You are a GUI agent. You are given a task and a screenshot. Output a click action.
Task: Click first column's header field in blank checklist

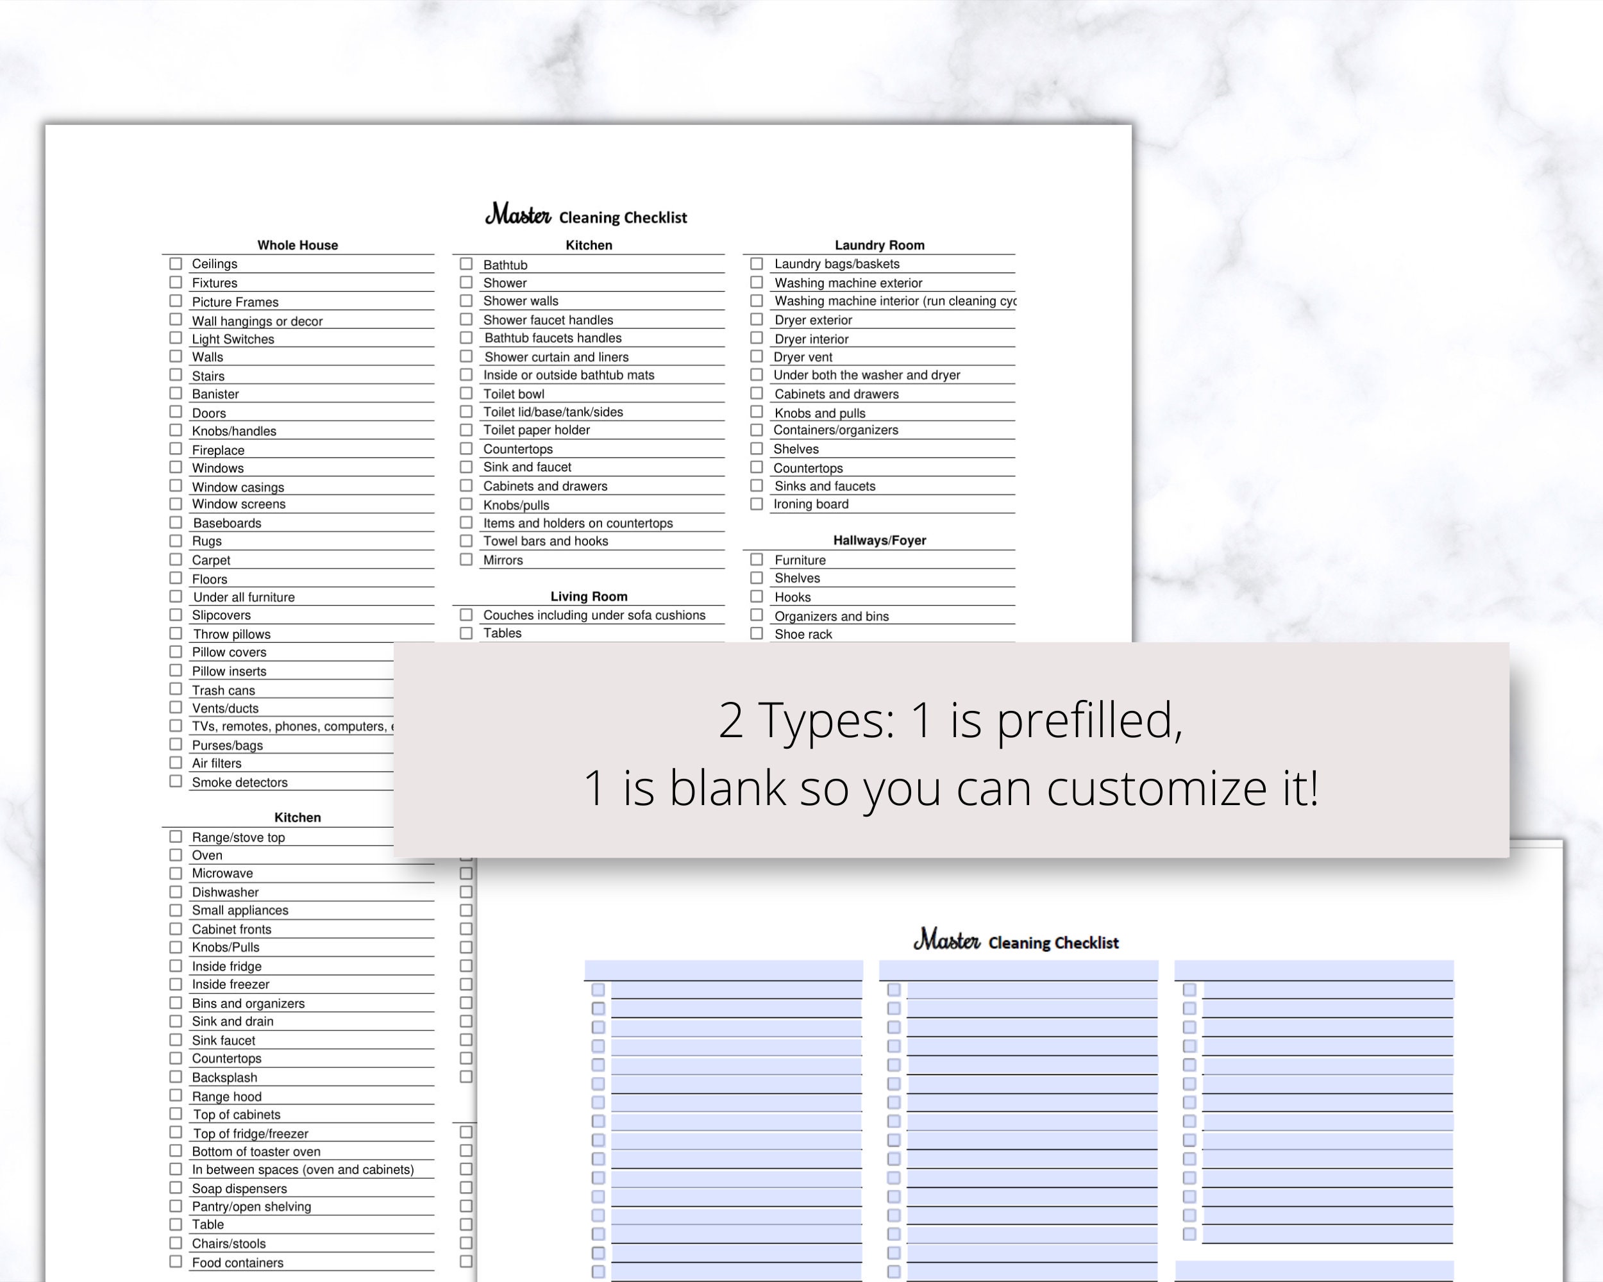723,970
